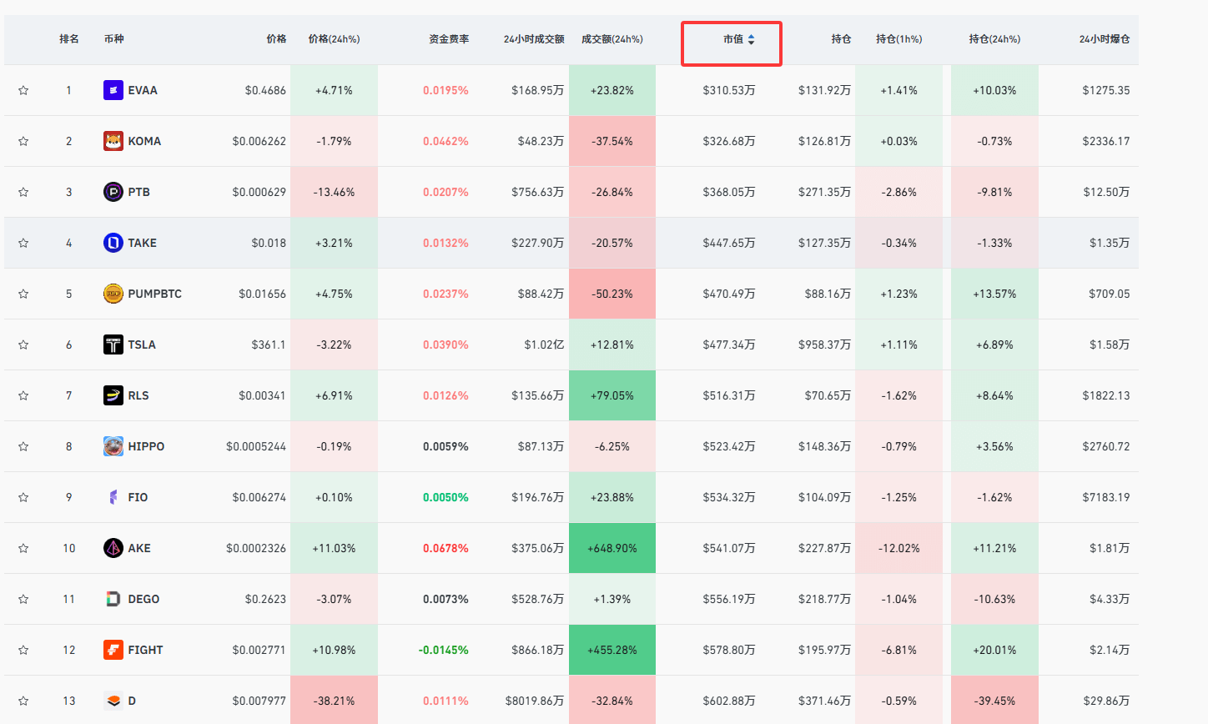Open the KOMA coin name link
Image resolution: width=1208 pixels, height=724 pixels.
coord(144,141)
